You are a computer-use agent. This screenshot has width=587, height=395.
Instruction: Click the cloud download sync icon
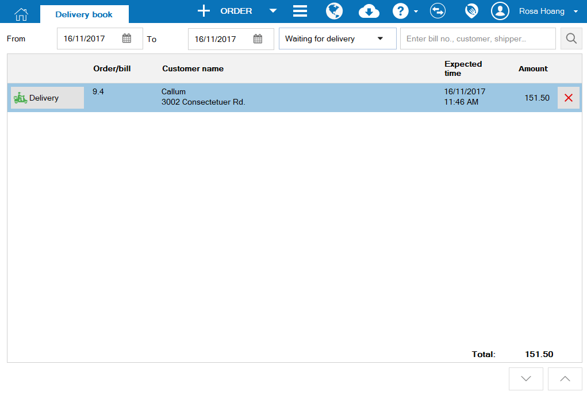click(x=369, y=11)
